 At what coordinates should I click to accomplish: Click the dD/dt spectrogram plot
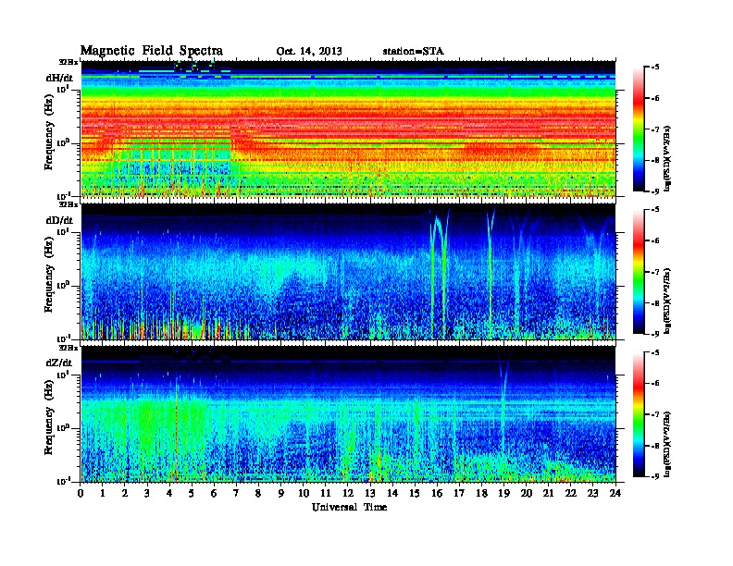click(x=348, y=271)
